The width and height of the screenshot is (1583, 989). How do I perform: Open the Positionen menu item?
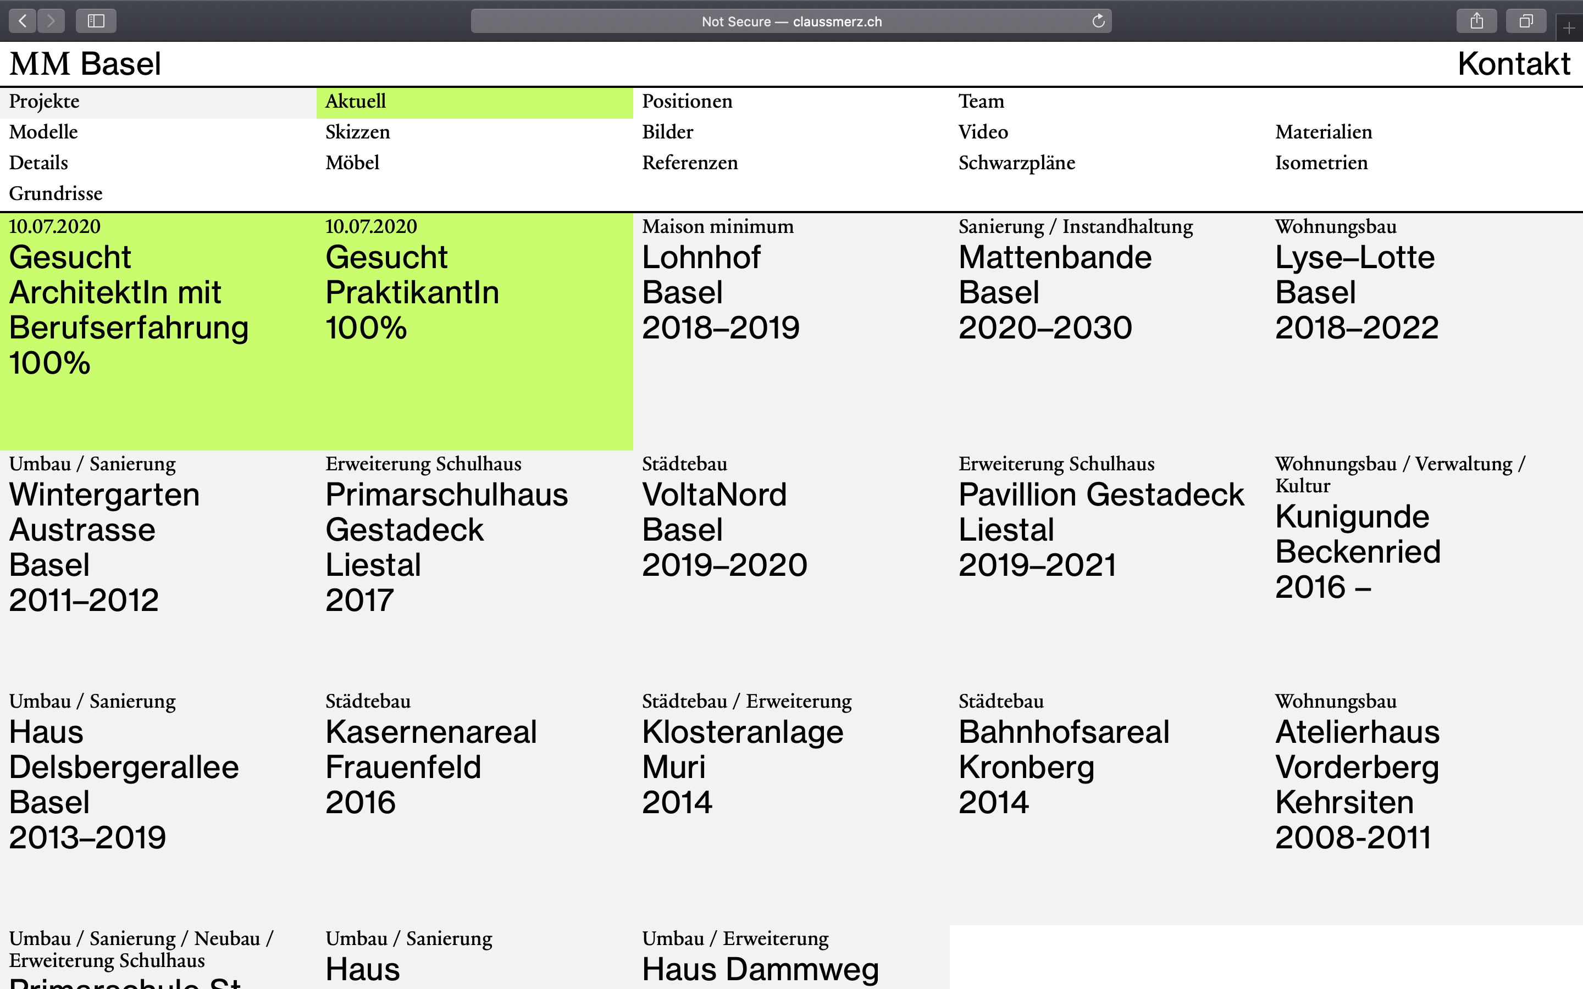[x=687, y=102]
